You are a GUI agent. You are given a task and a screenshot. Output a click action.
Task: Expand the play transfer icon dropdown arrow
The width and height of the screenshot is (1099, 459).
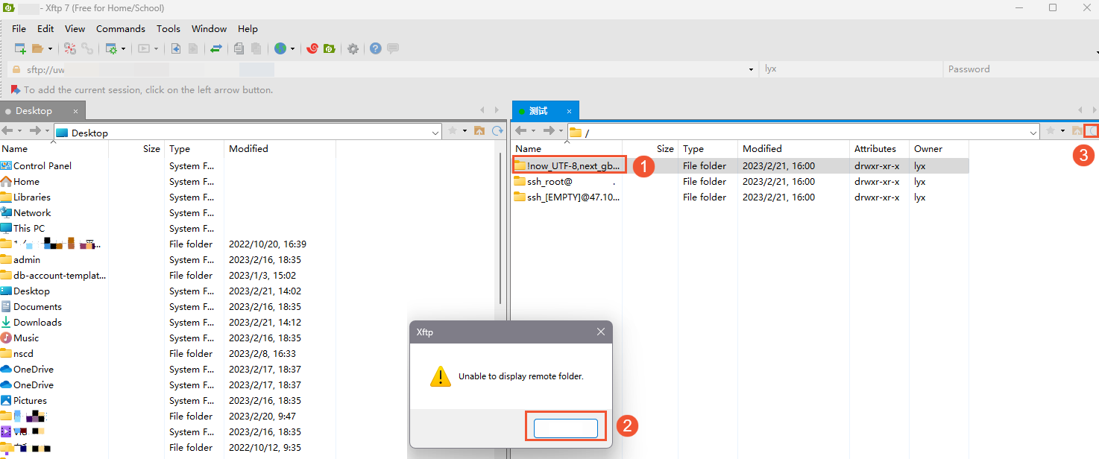pos(157,48)
